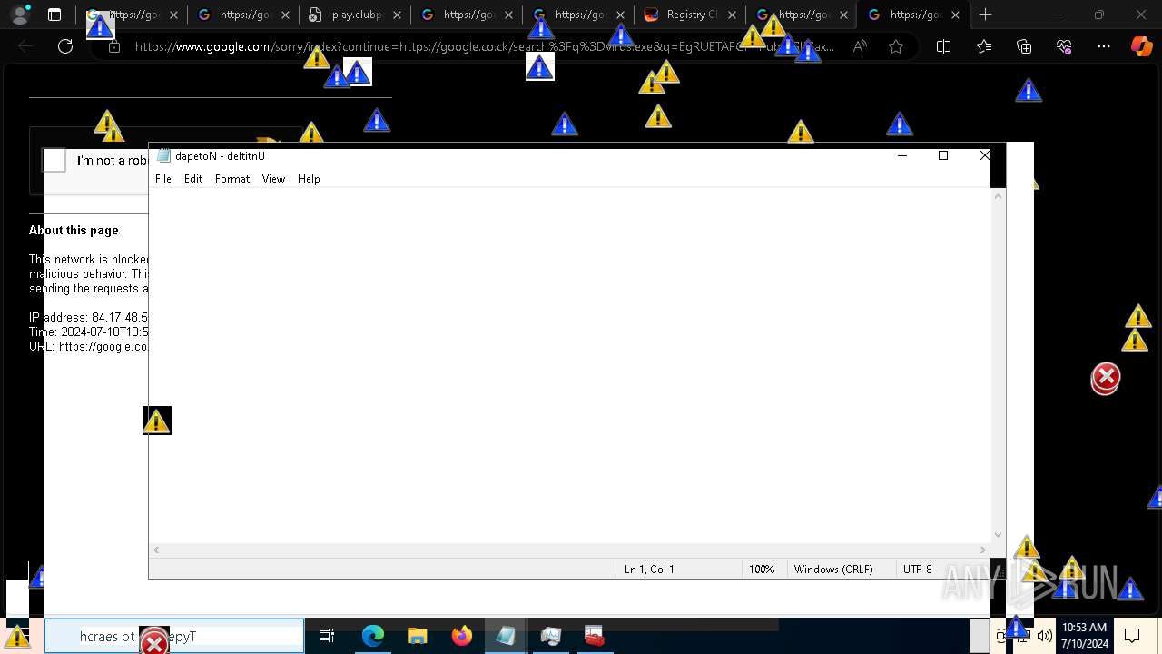Open Notepad File menu
This screenshot has height=654, width=1162.
163,179
